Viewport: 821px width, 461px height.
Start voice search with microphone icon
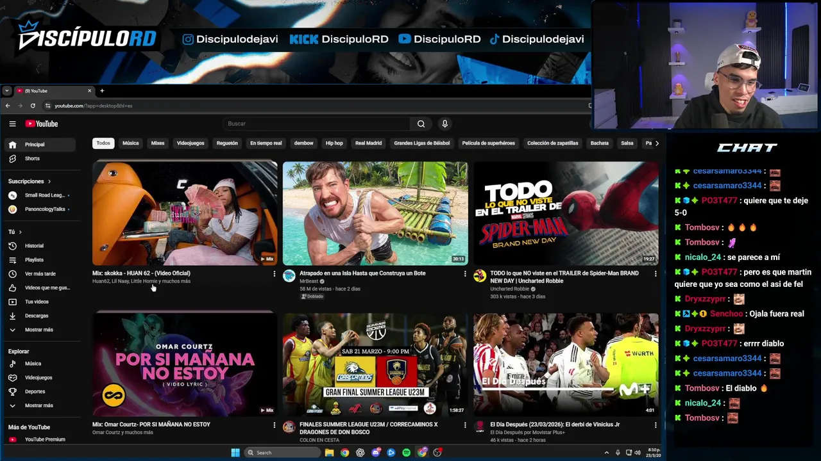click(x=444, y=124)
